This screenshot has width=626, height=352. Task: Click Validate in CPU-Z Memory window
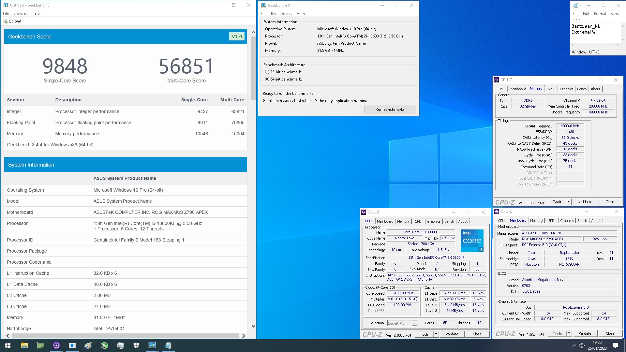584,202
